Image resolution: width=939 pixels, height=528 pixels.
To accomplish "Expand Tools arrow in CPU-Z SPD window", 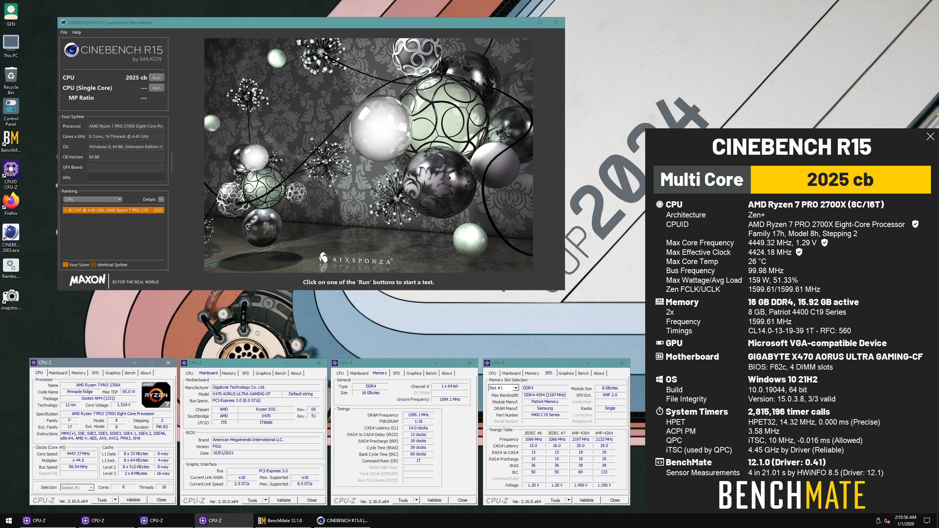I will [x=569, y=500].
